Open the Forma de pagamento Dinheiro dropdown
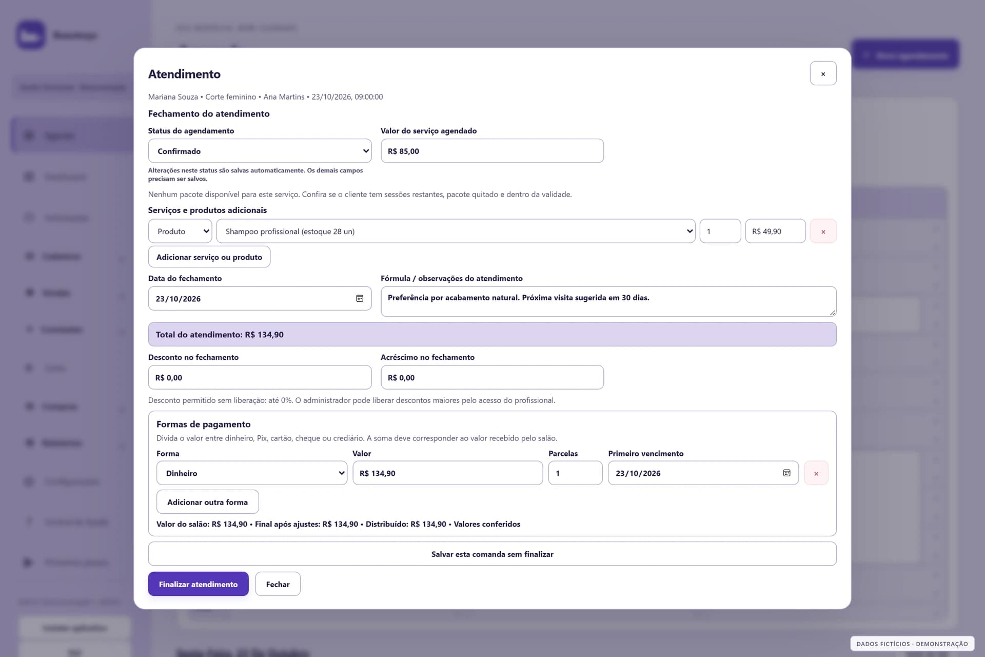The image size is (985, 657). tap(252, 473)
